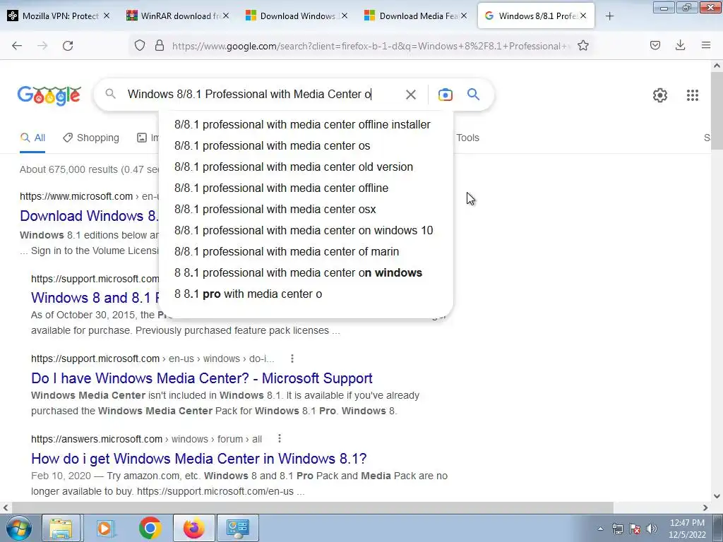The height and width of the screenshot is (542, 723).
Task: Open options for 'Do I have Windows Media Center' result
Action: tap(292, 359)
